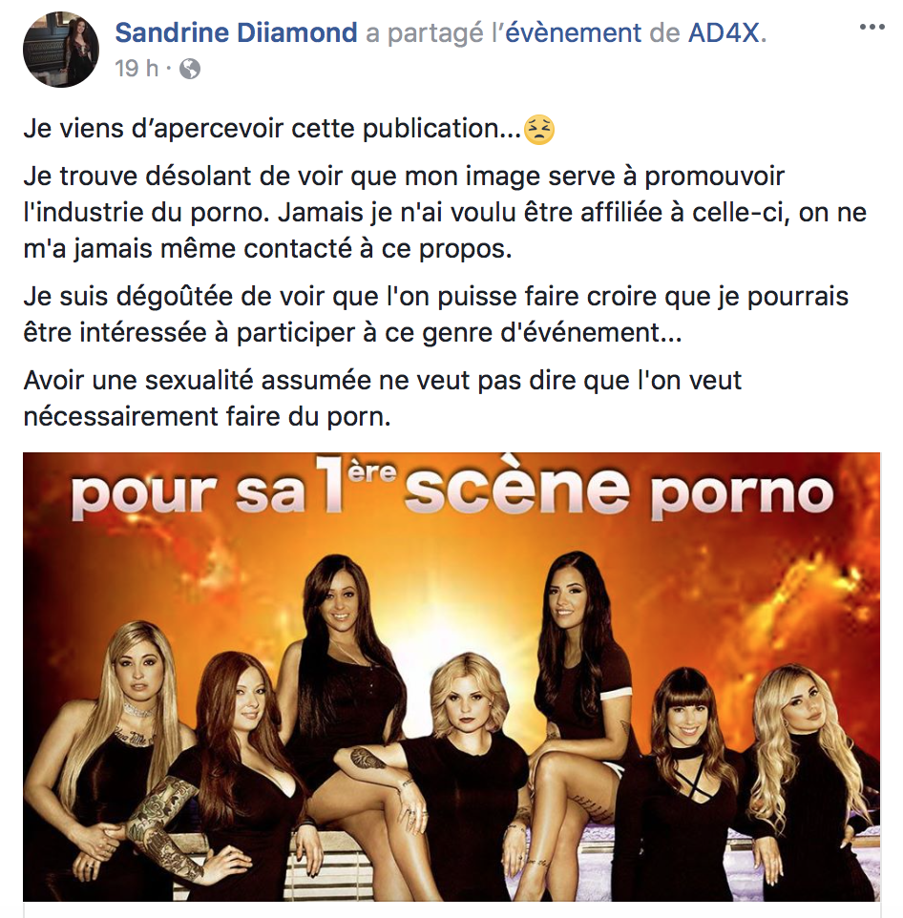
Task: Open the shared event cover image
Action: click(451, 677)
